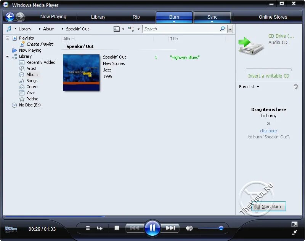Open the Rip tab
The width and height of the screenshot is (305, 241).
(136, 17)
